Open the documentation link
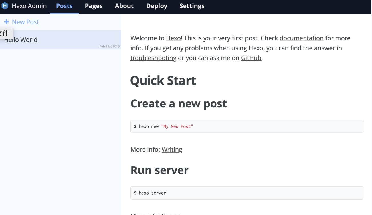The height and width of the screenshot is (215, 372). [302, 38]
